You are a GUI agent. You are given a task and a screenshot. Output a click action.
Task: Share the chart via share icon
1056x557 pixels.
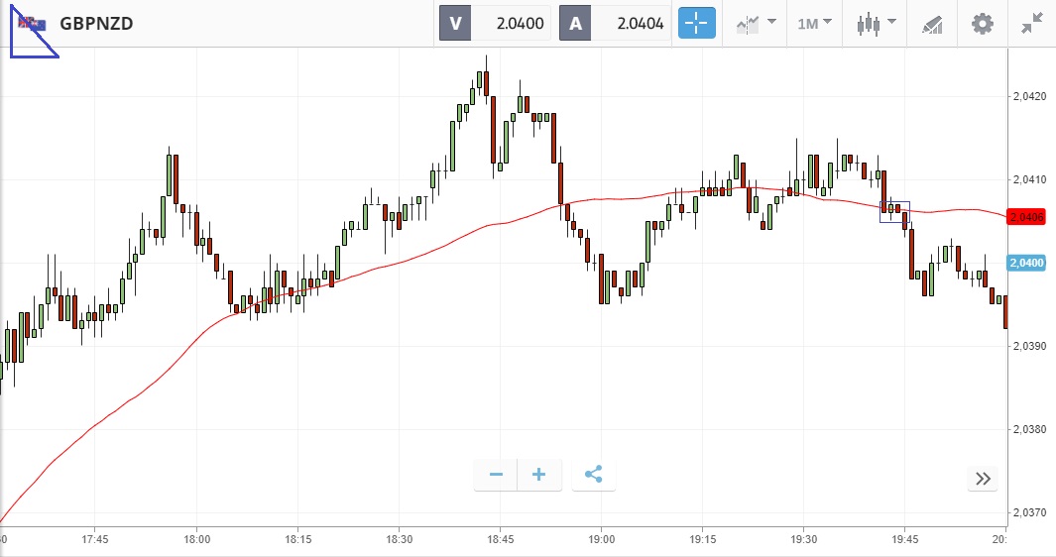(593, 475)
